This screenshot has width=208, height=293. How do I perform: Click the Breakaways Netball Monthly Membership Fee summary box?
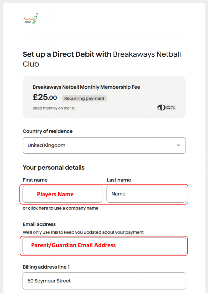[x=104, y=97]
